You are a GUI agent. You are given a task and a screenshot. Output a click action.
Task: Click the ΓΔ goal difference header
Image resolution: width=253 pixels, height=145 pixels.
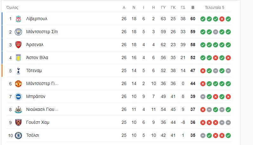pos(183,8)
